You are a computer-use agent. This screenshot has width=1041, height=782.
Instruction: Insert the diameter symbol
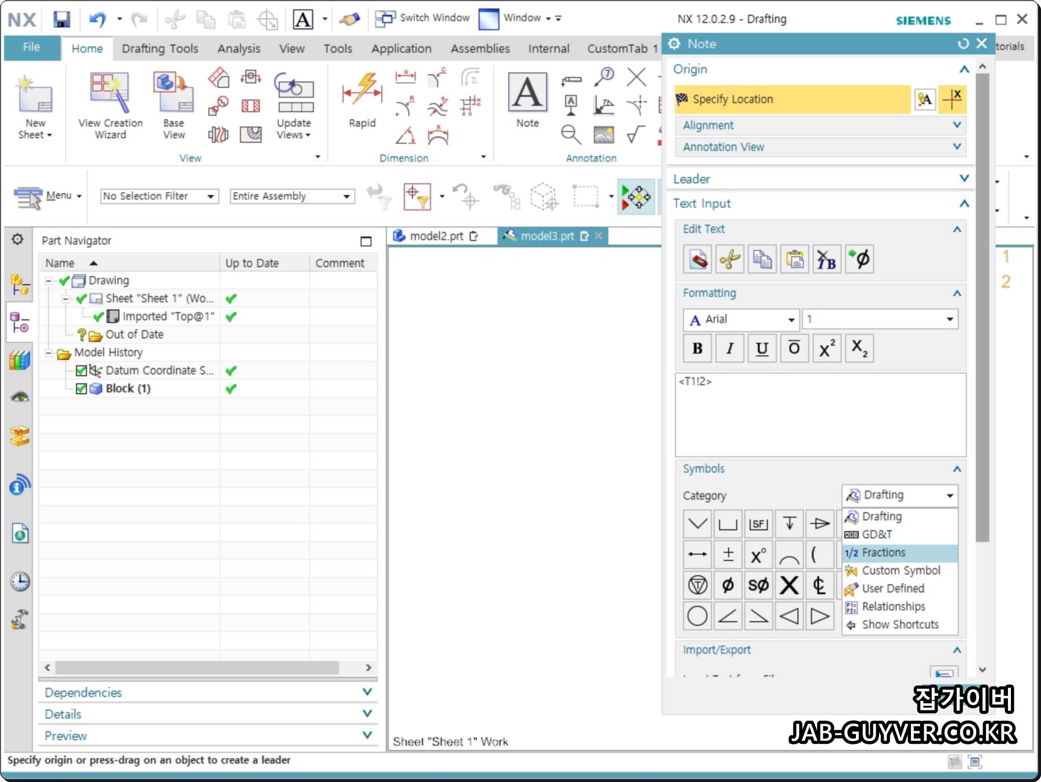click(x=728, y=585)
